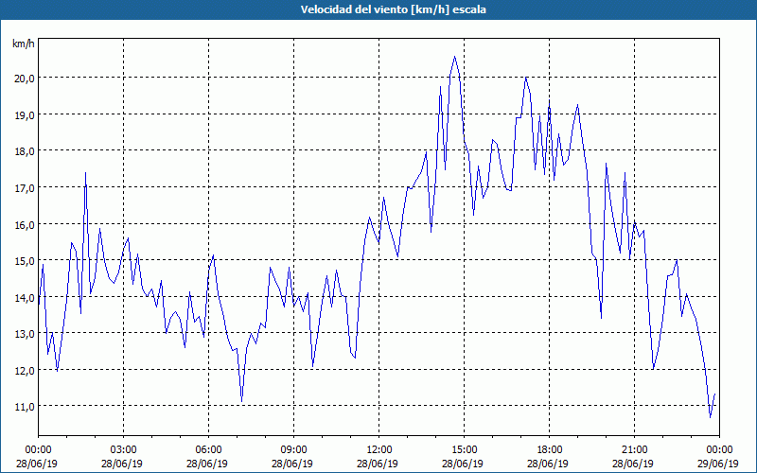This screenshot has width=757, height=473.
Task: Click the 03:00 time axis label
Action: click(x=123, y=449)
